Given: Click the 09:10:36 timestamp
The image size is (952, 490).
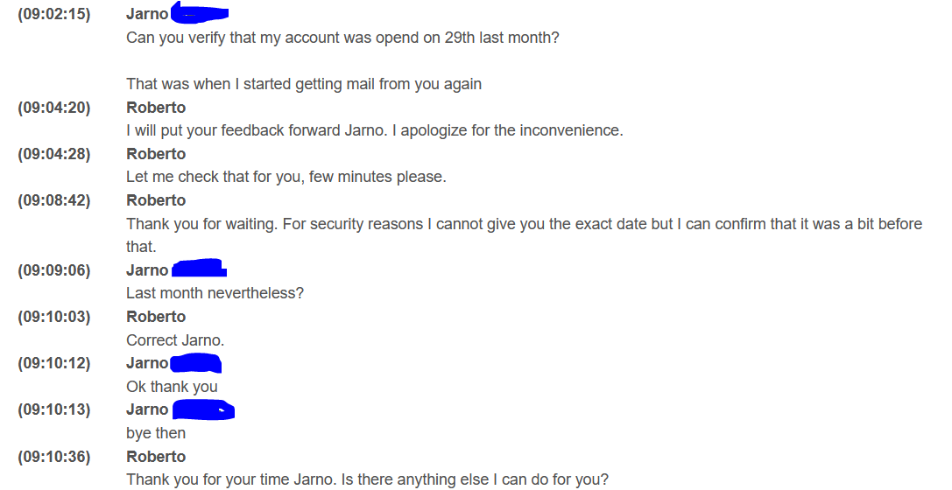Looking at the screenshot, I should 54,457.
